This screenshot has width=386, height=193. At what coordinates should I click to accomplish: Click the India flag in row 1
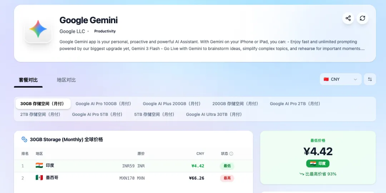click(39, 165)
